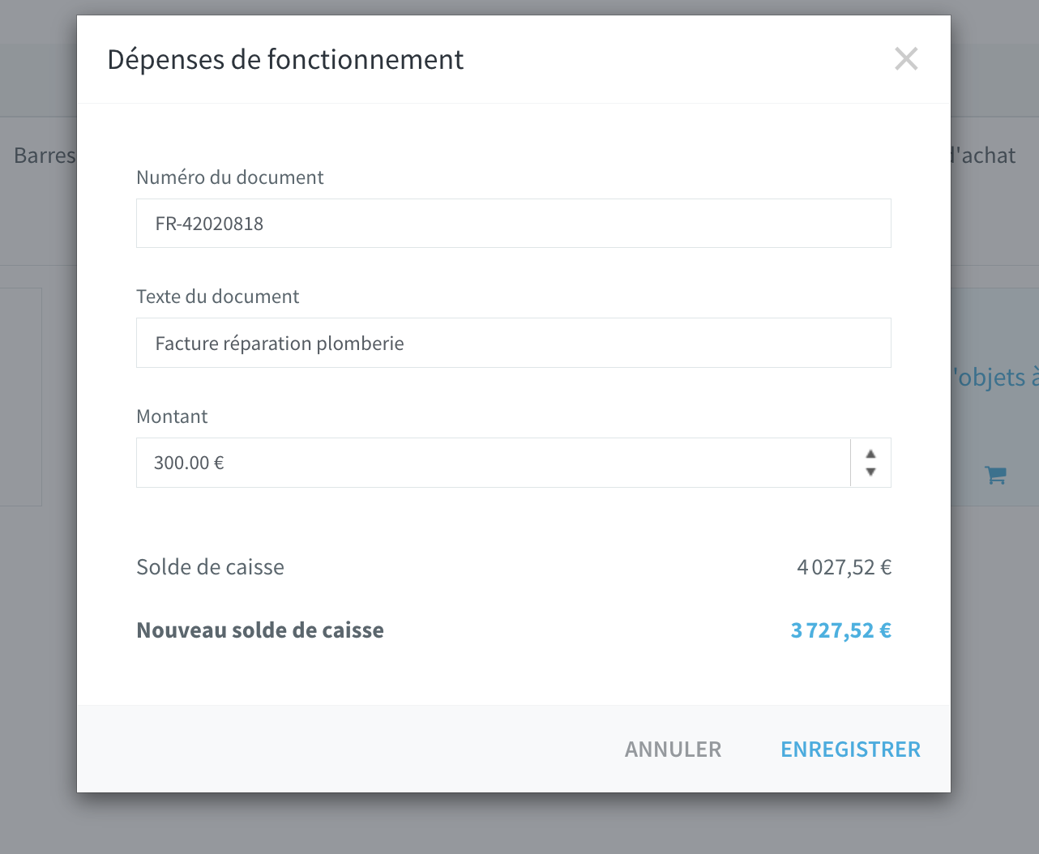Open the d'achat tab in the background

(x=983, y=156)
